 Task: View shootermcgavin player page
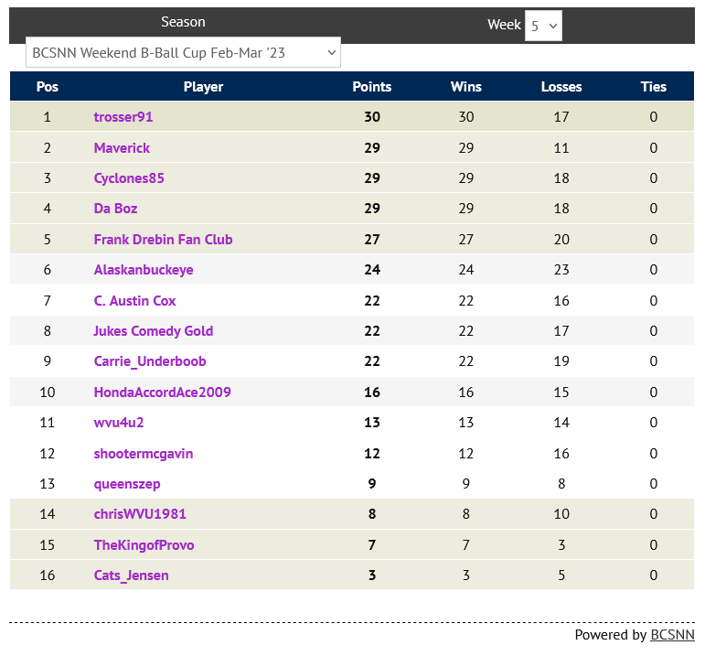tap(144, 454)
